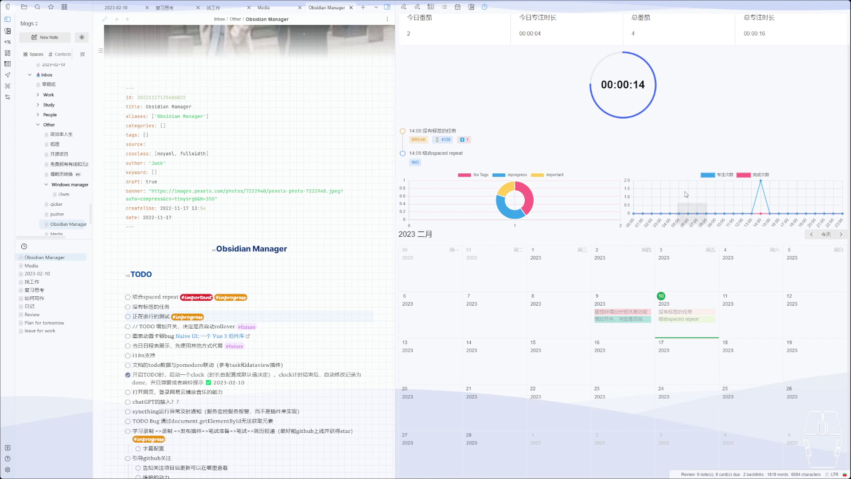Uncheck the completed 开启TODO时 task

(128, 375)
